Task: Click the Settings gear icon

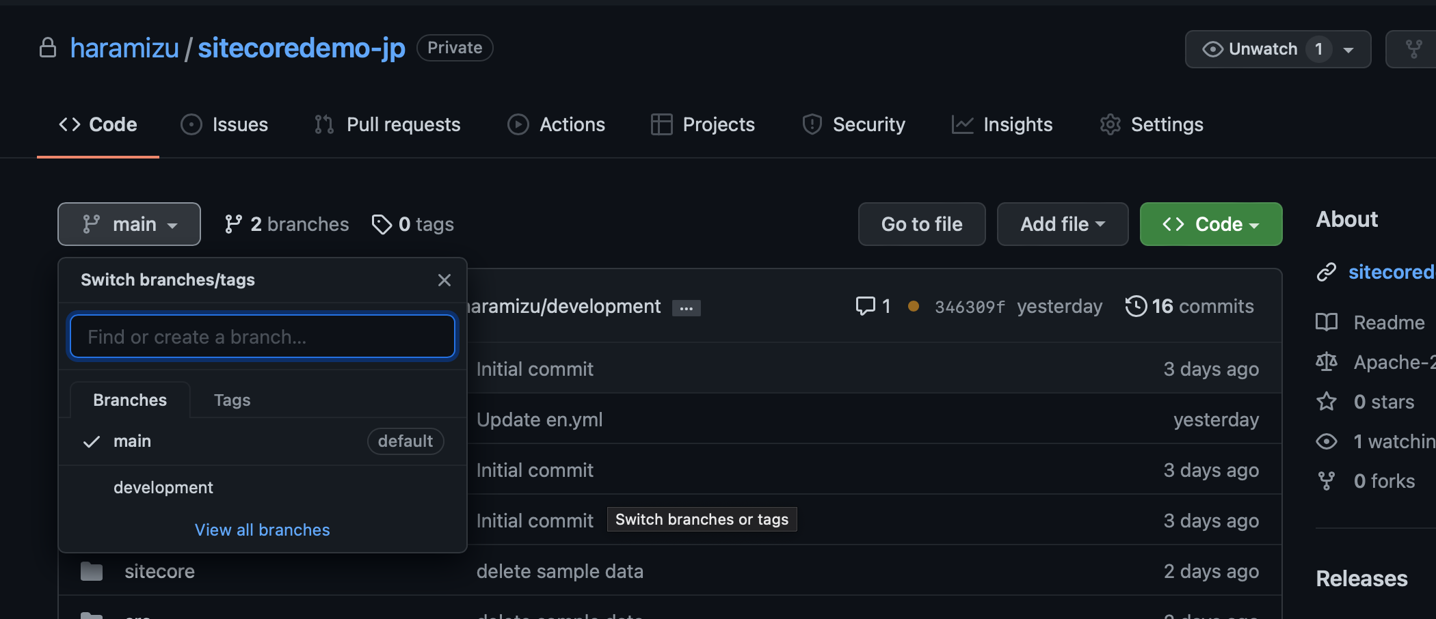Action: coord(1111,124)
